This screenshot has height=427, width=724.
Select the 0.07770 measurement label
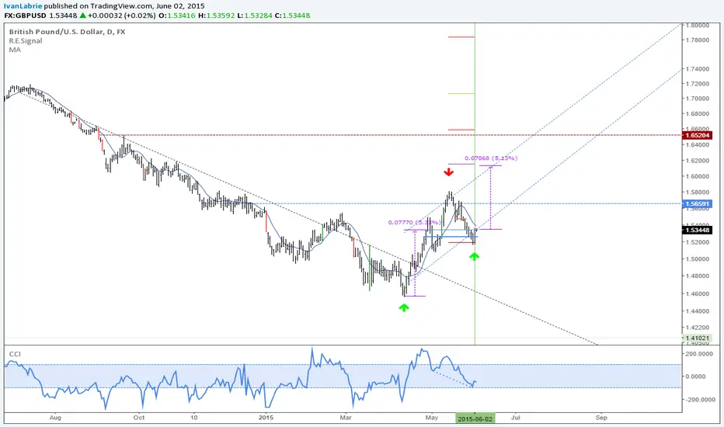pos(414,223)
